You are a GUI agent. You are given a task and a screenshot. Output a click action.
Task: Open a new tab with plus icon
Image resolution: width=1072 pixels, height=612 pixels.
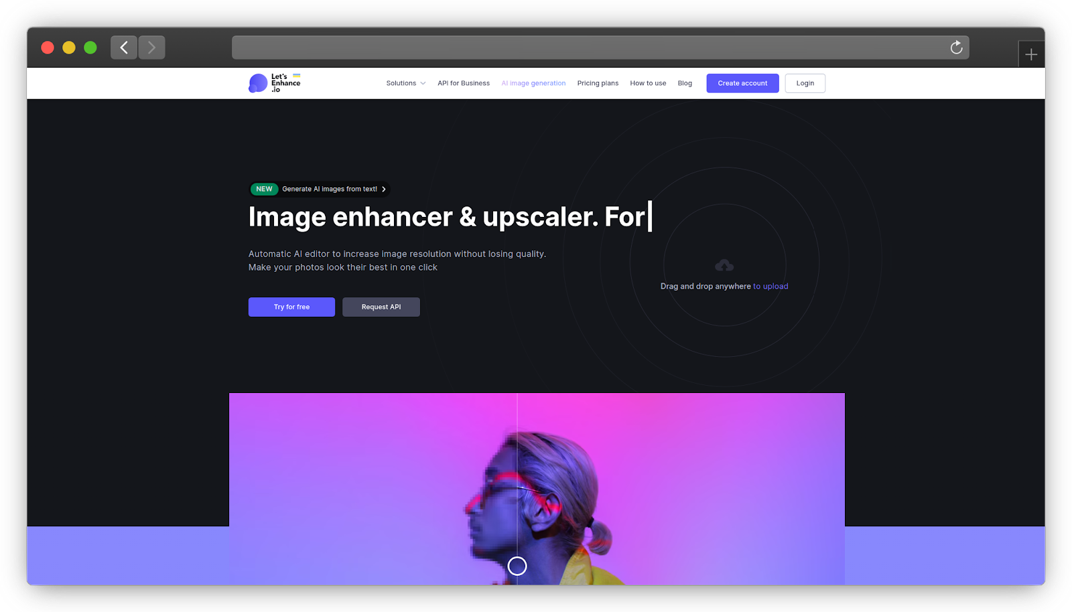click(1031, 55)
